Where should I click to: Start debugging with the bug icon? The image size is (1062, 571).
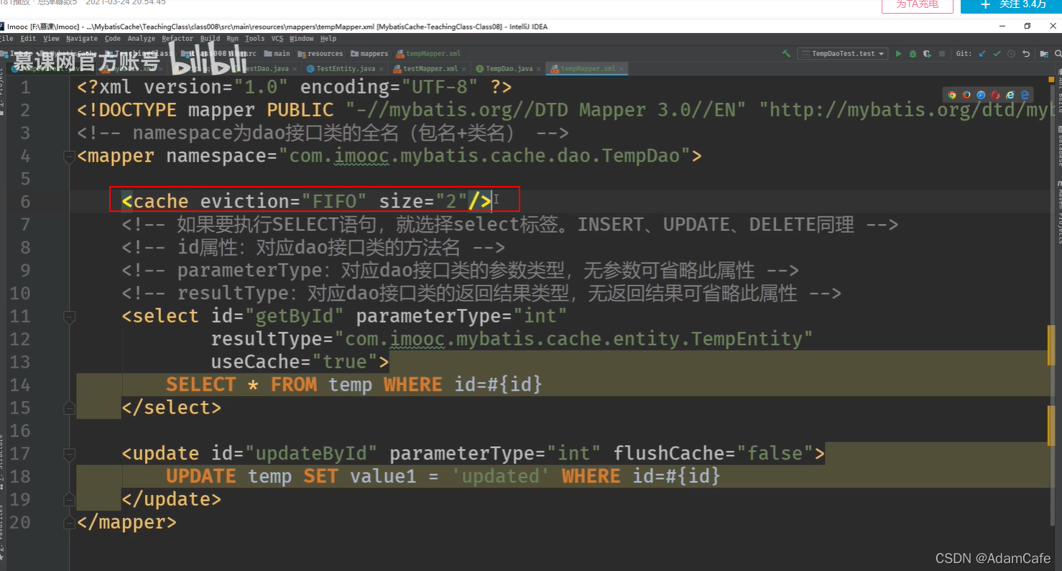(913, 54)
